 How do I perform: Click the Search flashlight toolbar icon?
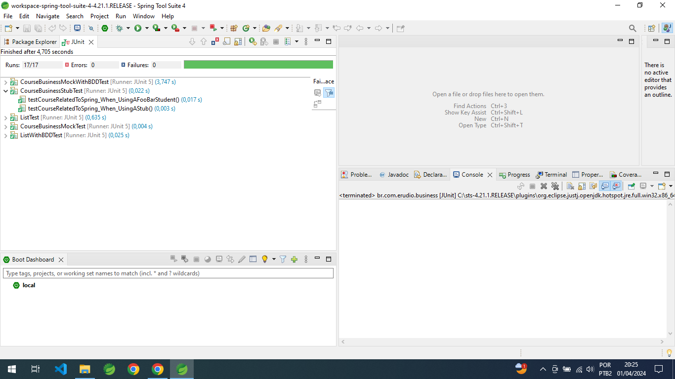click(278, 28)
